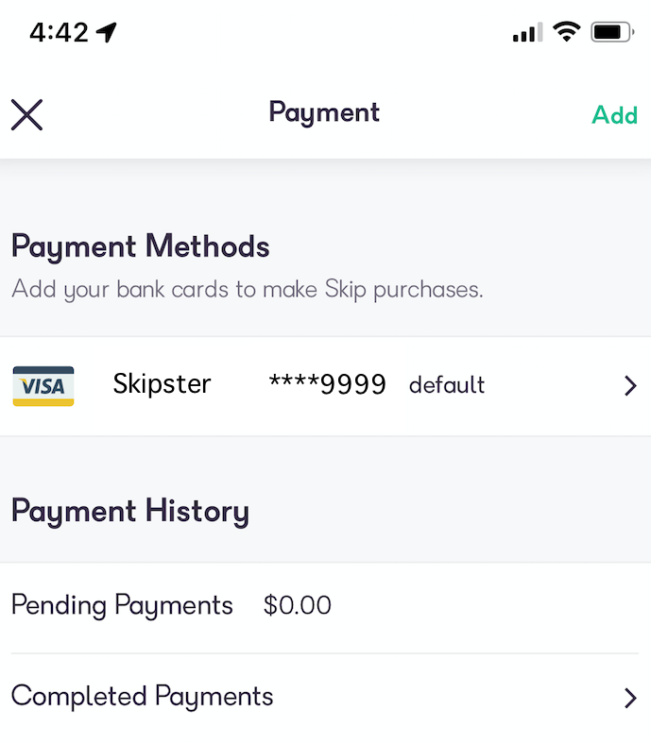Image resolution: width=651 pixels, height=743 pixels.
Task: Tap the $0.00 pending amount
Action: pyautogui.click(x=298, y=605)
